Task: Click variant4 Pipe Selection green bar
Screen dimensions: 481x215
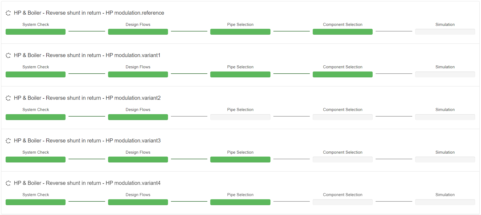Action: [x=240, y=202]
